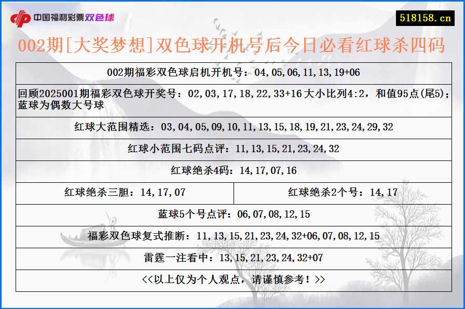
Task: Click the 红球大范围精选 number row
Action: pos(232,125)
